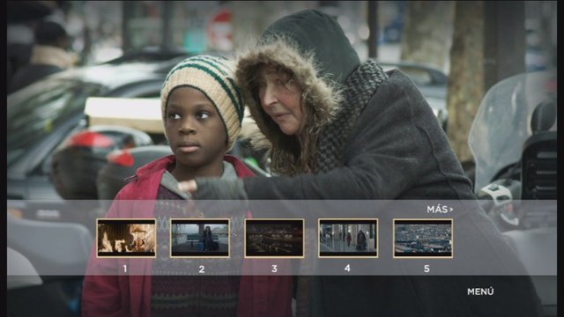Go to more chapters with MÁS
The height and width of the screenshot is (317, 564).
coord(440,210)
